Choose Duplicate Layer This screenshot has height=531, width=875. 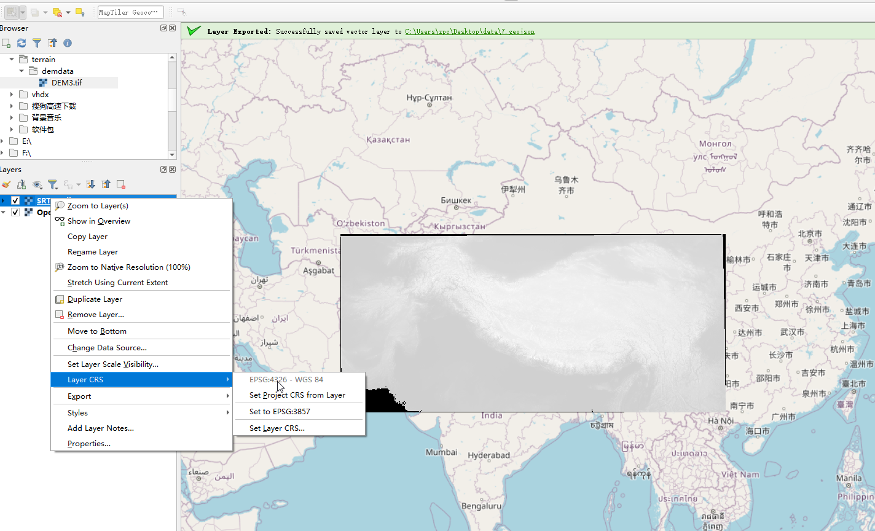coord(141,299)
